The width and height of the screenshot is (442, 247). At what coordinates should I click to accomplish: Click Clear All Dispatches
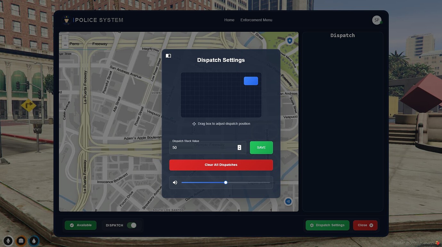click(221, 165)
